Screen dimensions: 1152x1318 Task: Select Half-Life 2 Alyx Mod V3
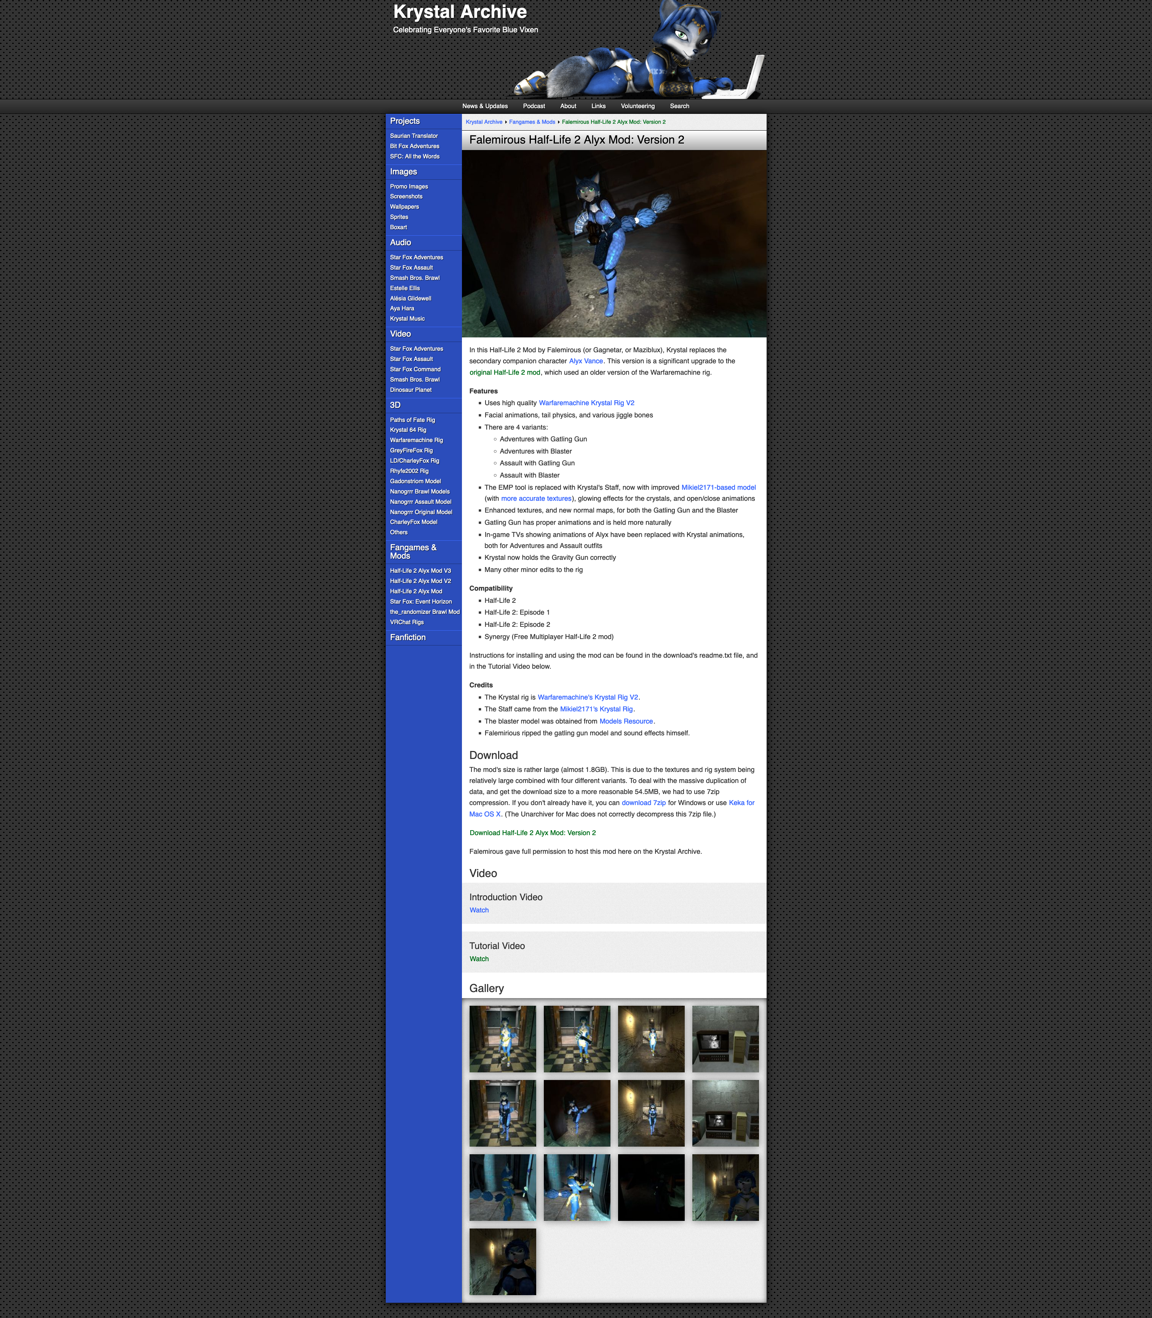[420, 571]
